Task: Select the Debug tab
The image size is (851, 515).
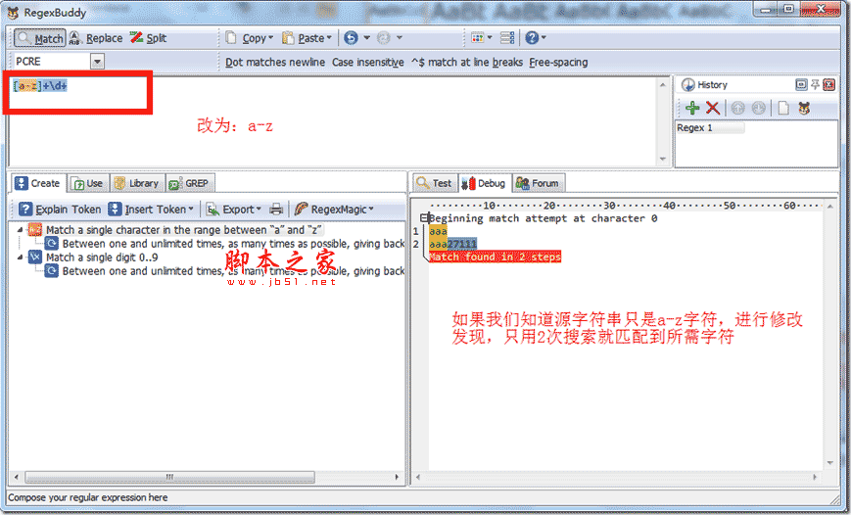Action: coord(484,183)
